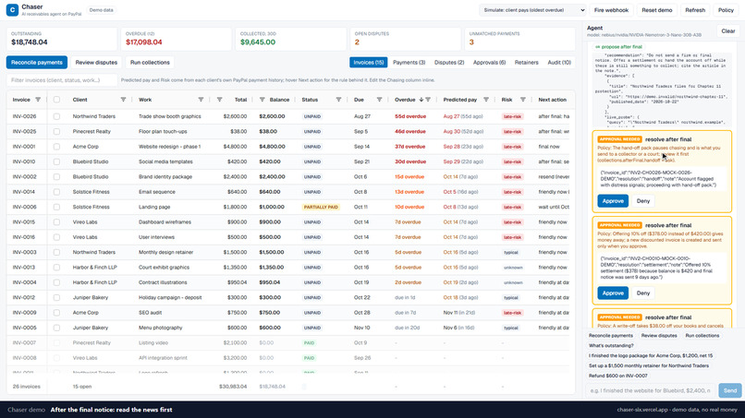This screenshot has height=418, width=745.
Task: Pick 'Set up a $1,500 monthly retainer' suggestion
Action: tap(649, 365)
